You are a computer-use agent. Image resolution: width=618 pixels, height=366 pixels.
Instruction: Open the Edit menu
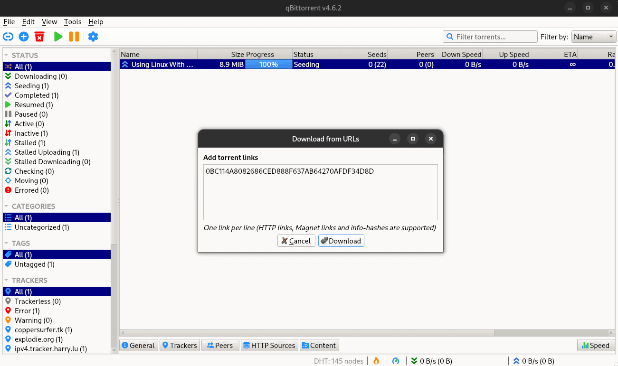coord(29,22)
